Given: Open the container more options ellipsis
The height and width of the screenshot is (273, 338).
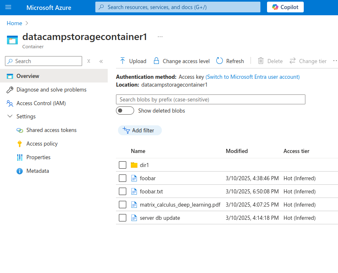Looking at the screenshot, I should coord(160,37).
